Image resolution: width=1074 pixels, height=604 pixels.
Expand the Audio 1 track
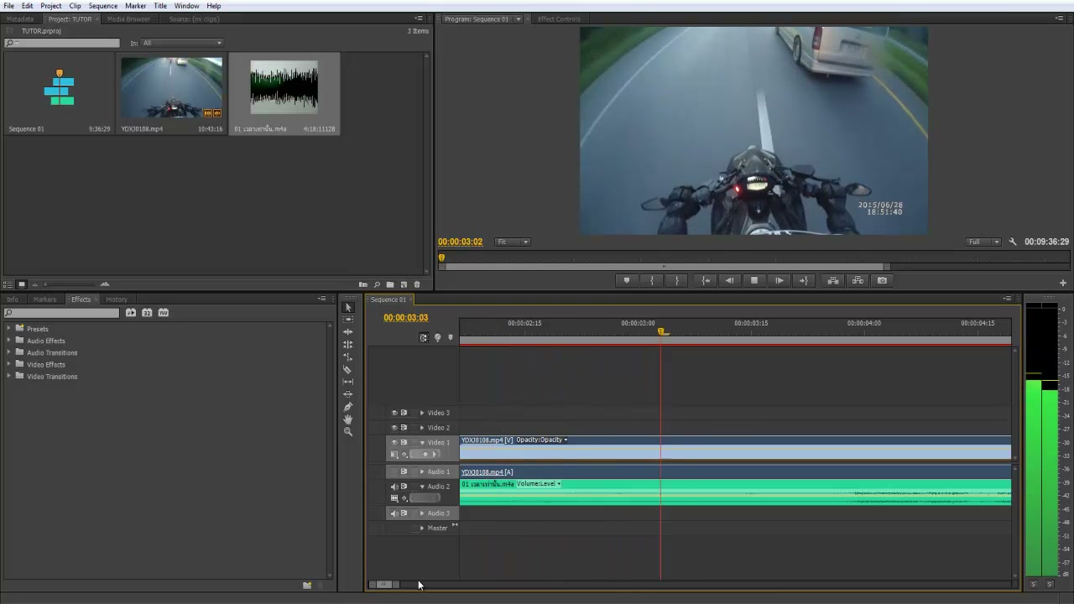point(422,471)
